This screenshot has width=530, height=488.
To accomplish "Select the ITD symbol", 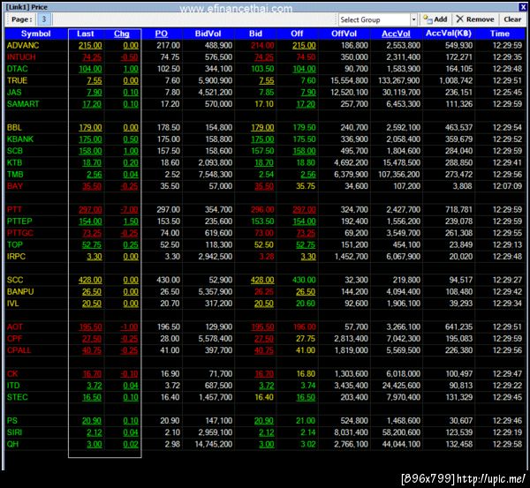I will pos(13,386).
